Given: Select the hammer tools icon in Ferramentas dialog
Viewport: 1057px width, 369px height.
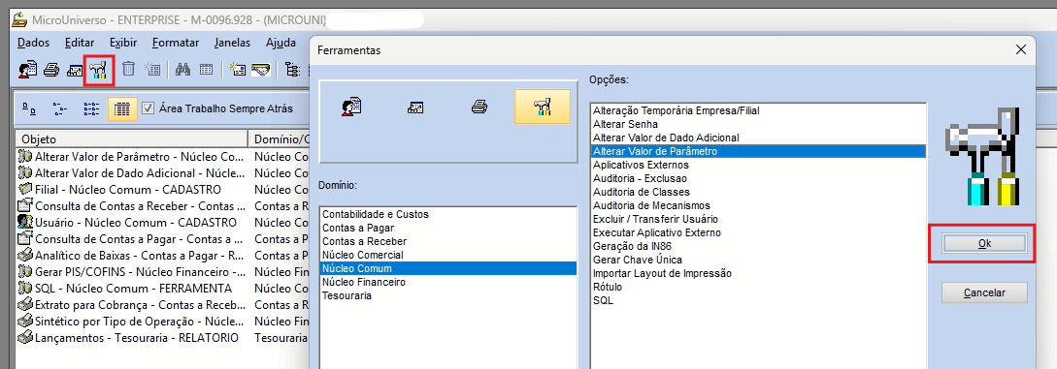Looking at the screenshot, I should (542, 107).
